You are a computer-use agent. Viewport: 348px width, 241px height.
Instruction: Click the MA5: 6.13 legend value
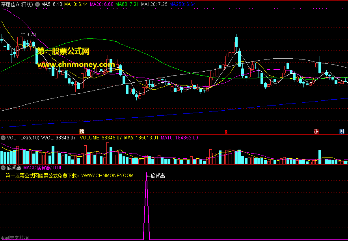coord(52,4)
